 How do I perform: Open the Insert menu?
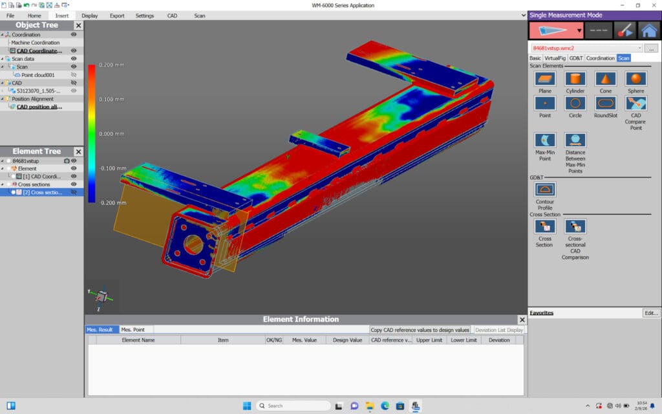click(62, 16)
